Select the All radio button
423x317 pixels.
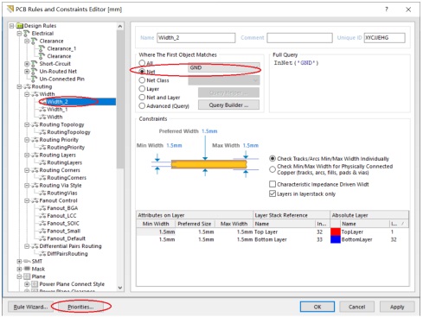(142, 63)
